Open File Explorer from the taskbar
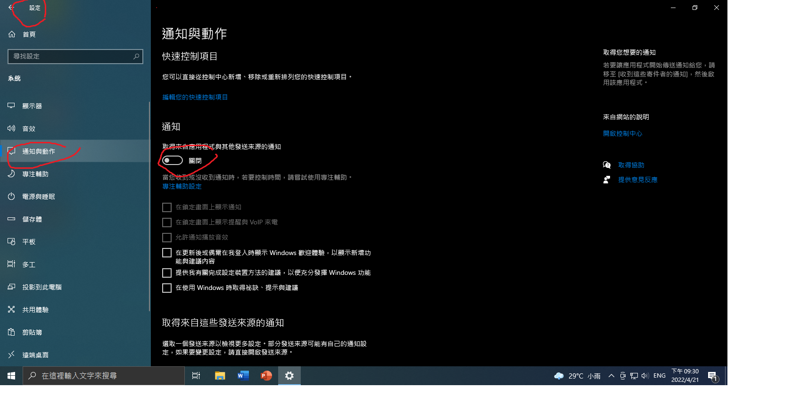Image resolution: width=809 pixels, height=396 pixels. (220, 376)
